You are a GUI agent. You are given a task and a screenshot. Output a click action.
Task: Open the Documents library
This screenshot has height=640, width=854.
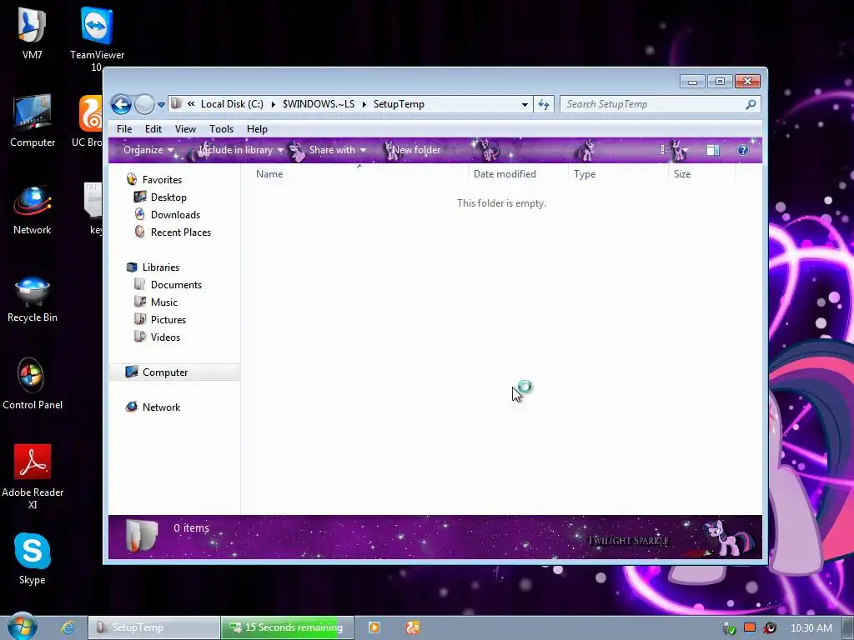coord(176,285)
